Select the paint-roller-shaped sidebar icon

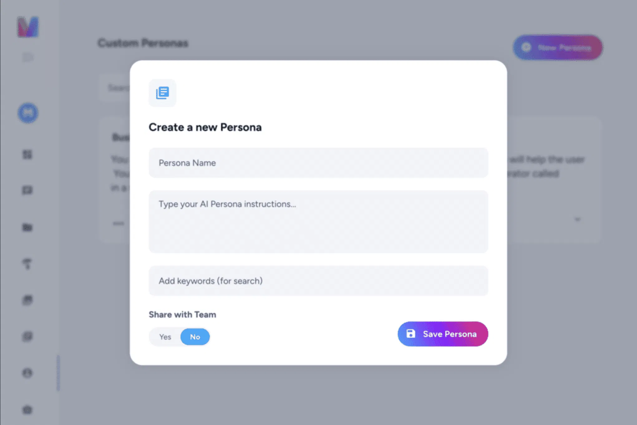coord(27,264)
